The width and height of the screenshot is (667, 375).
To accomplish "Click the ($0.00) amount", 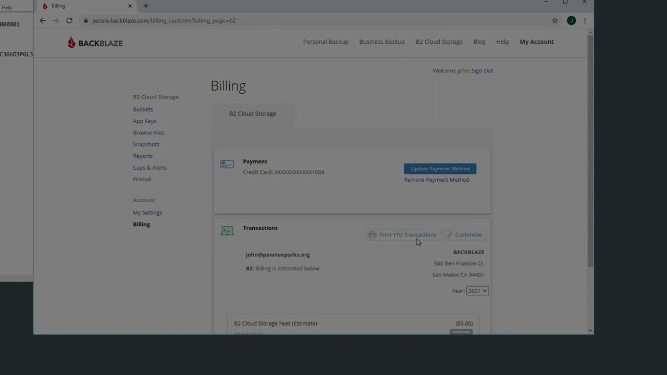I will tap(464, 323).
